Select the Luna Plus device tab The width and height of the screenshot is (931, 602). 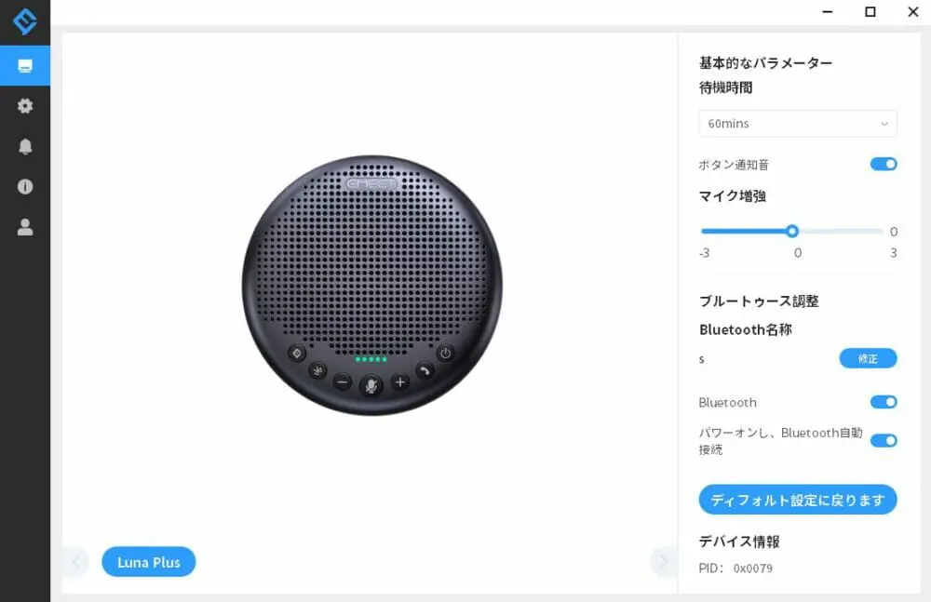pyautogui.click(x=148, y=562)
